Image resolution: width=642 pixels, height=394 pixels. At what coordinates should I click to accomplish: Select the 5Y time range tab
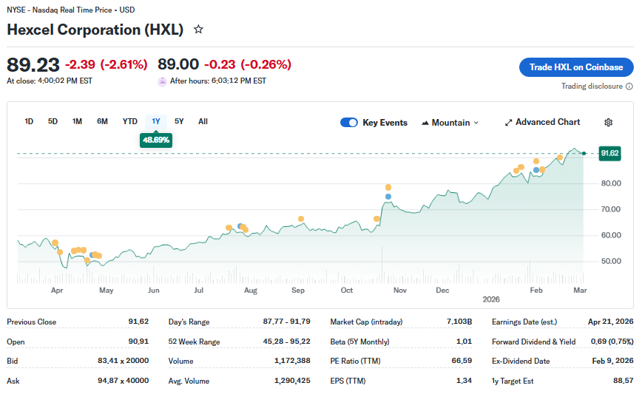(x=179, y=121)
